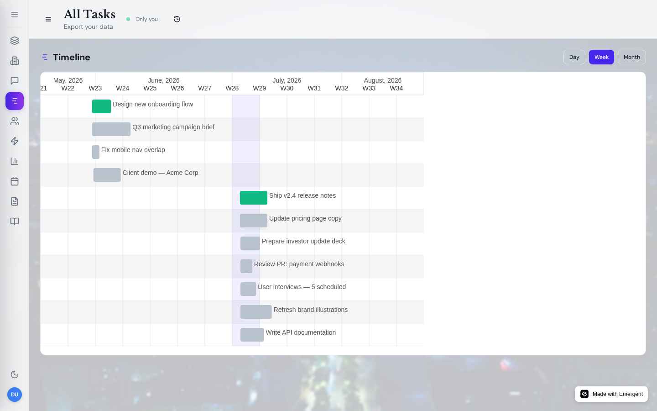Open the layers stack icon in sidebar
Viewport: 657px width, 411px height.
(15, 41)
